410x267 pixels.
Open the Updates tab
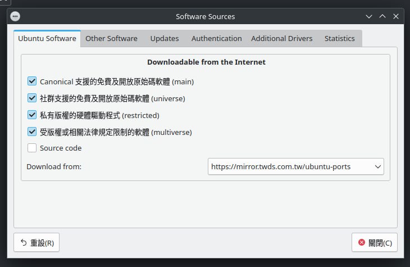pyautogui.click(x=165, y=39)
